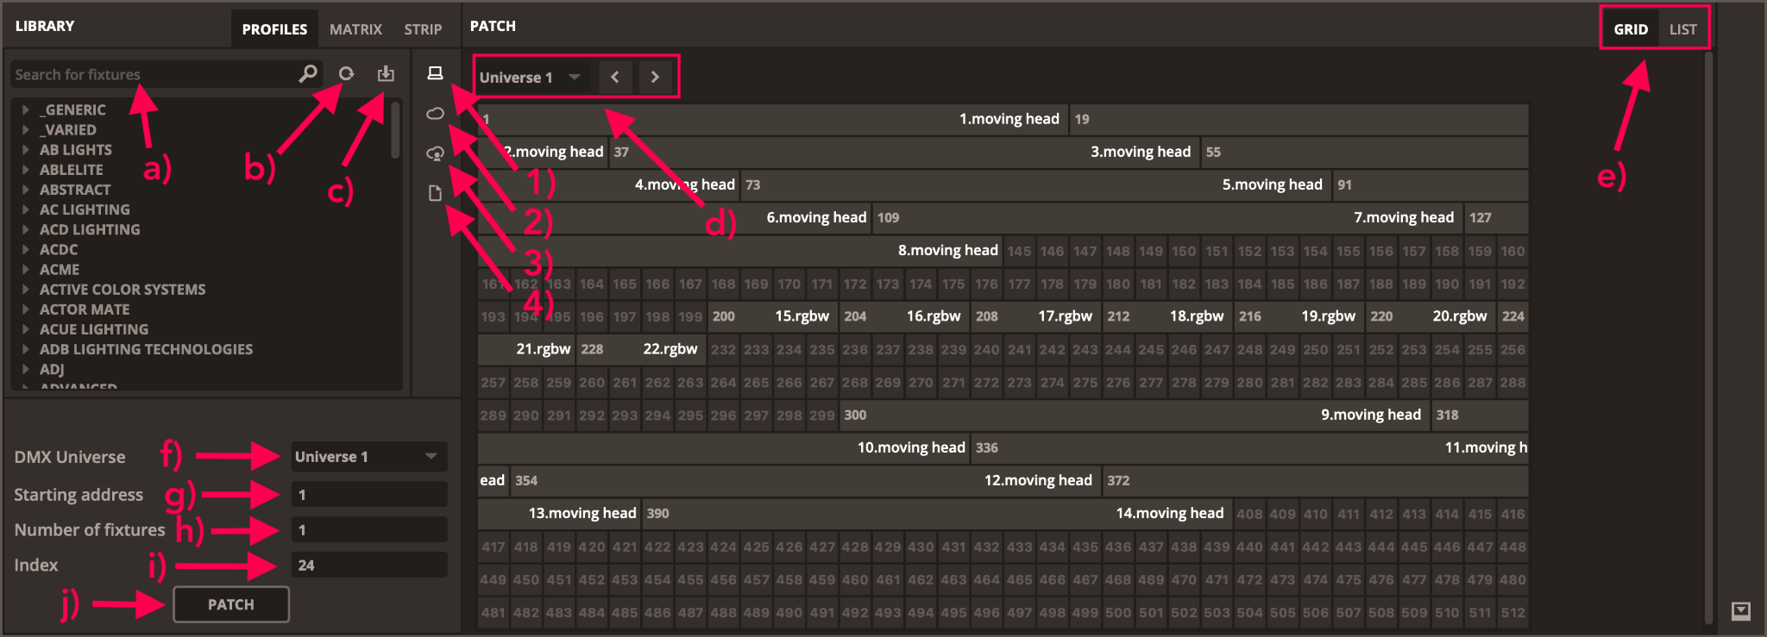The height and width of the screenshot is (637, 1767).
Task: Go to the previous universe with left arrow
Action: [614, 77]
